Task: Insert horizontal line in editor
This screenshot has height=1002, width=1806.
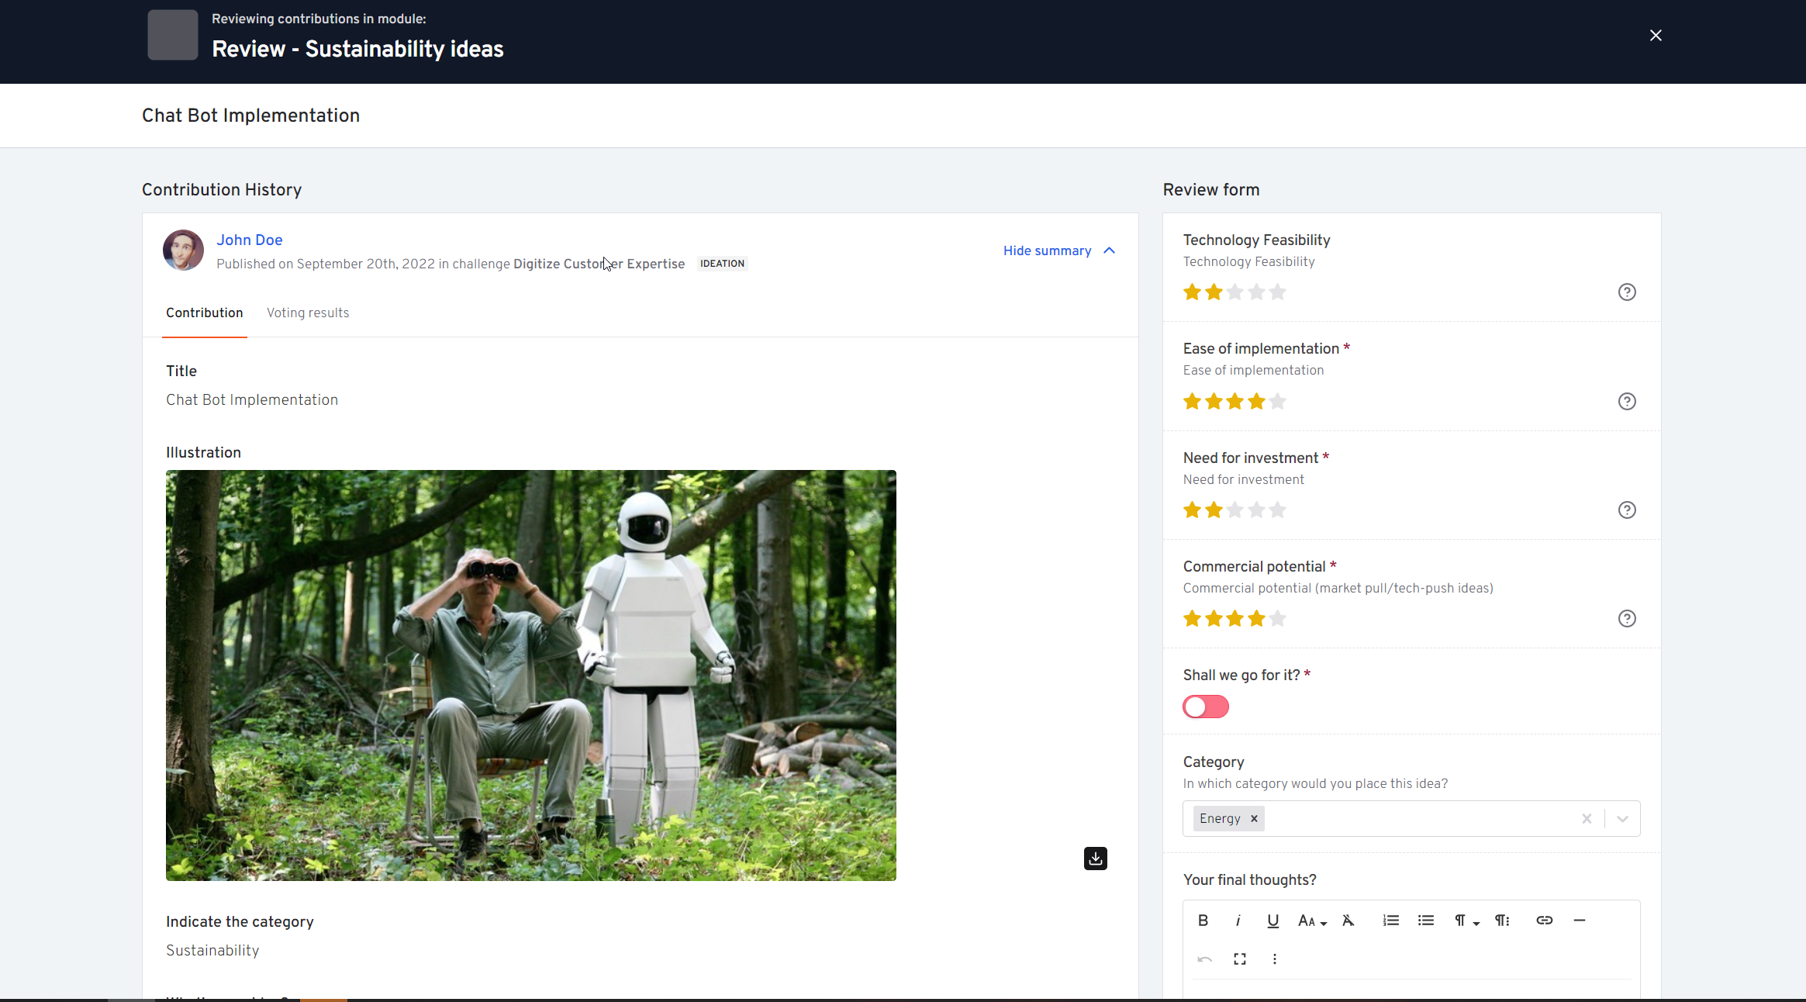Action: click(1579, 921)
